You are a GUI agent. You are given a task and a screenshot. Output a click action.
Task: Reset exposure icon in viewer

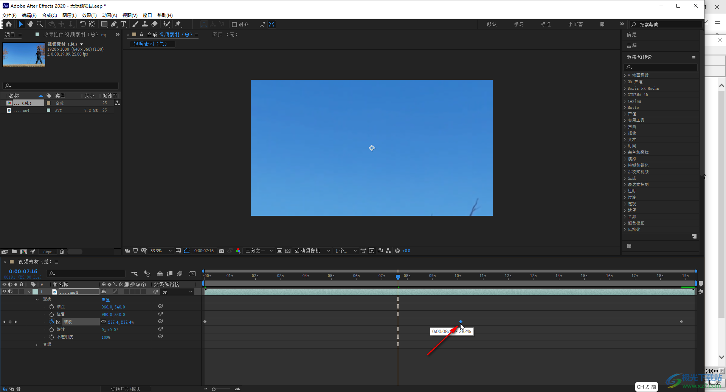397,251
